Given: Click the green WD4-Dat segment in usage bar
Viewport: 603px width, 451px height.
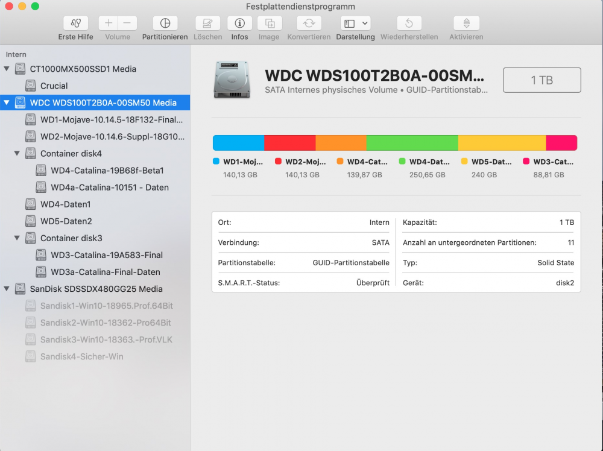Looking at the screenshot, I should (412, 143).
